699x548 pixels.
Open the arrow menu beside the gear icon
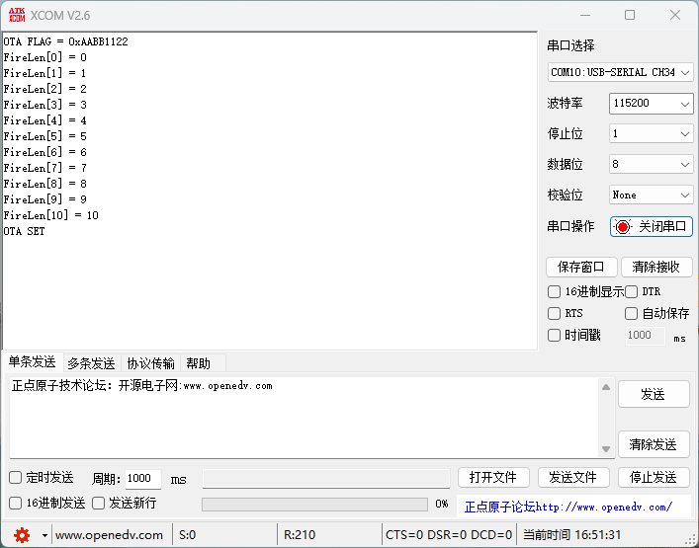44,535
